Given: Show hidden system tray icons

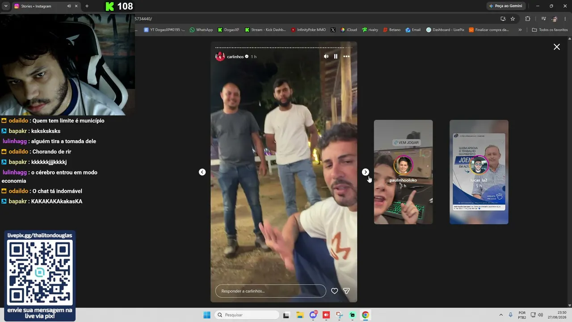Looking at the screenshot, I should pos(500,315).
